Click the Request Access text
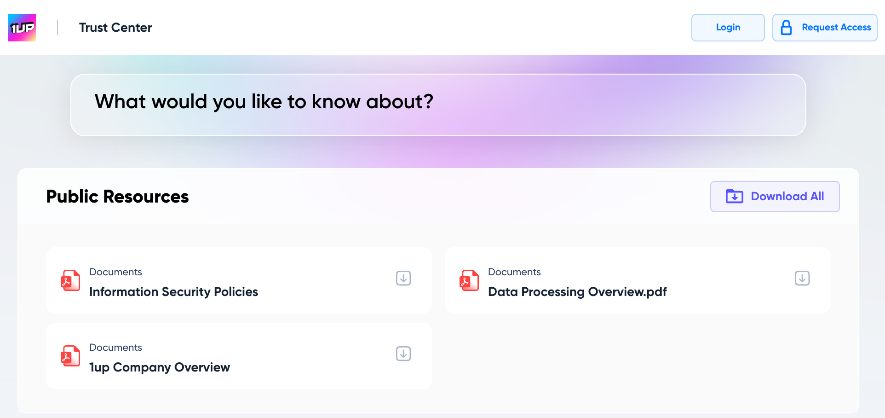 pos(836,28)
